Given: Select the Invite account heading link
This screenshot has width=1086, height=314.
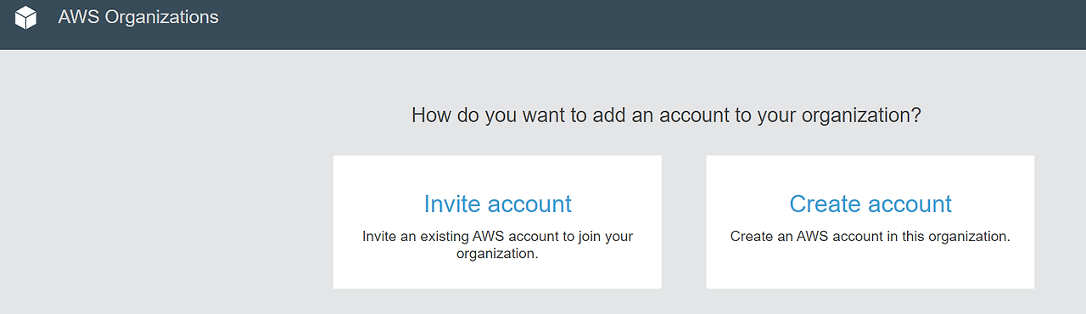Looking at the screenshot, I should point(497,204).
